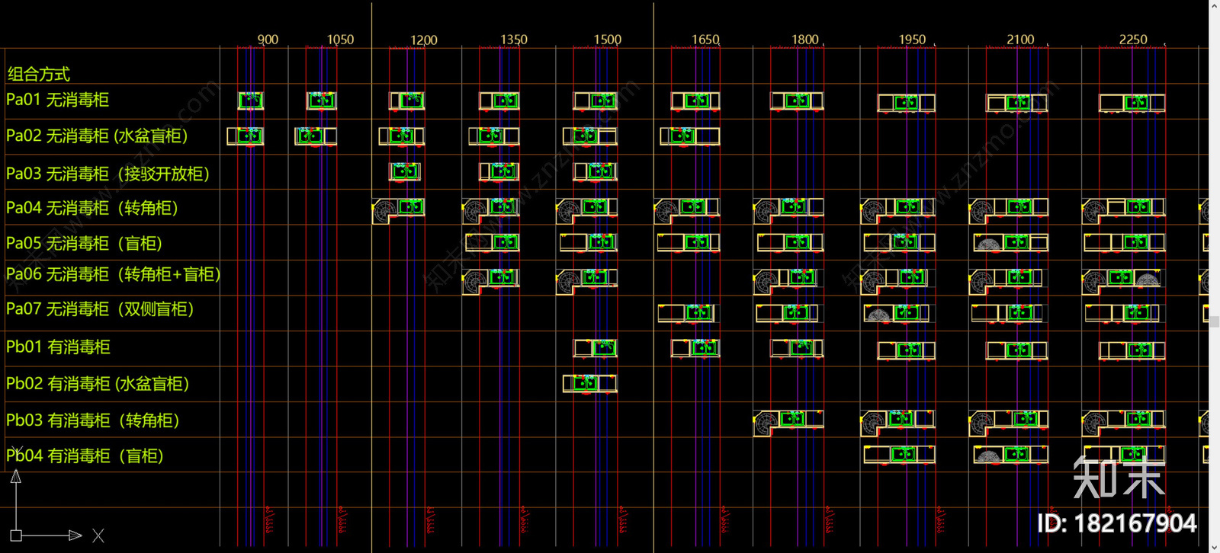
Task: Select the Pa01 cabinet block in 2250 column
Action: point(1132,103)
